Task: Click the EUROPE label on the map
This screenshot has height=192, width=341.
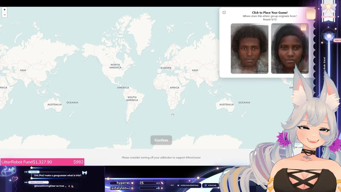Action: coord(166,68)
